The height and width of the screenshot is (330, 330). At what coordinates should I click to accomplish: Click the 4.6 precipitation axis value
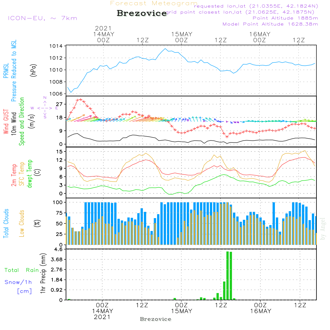[58, 249]
